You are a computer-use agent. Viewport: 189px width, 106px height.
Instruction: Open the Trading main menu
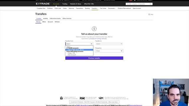point(65,4)
